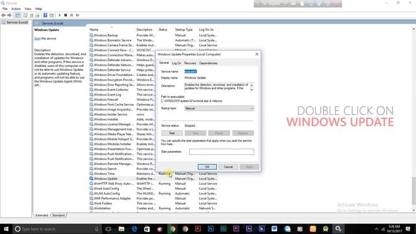Click the Stop Service square toolbar icon
Image resolution: width=416 pixels, height=234 pixels.
pos(66,15)
